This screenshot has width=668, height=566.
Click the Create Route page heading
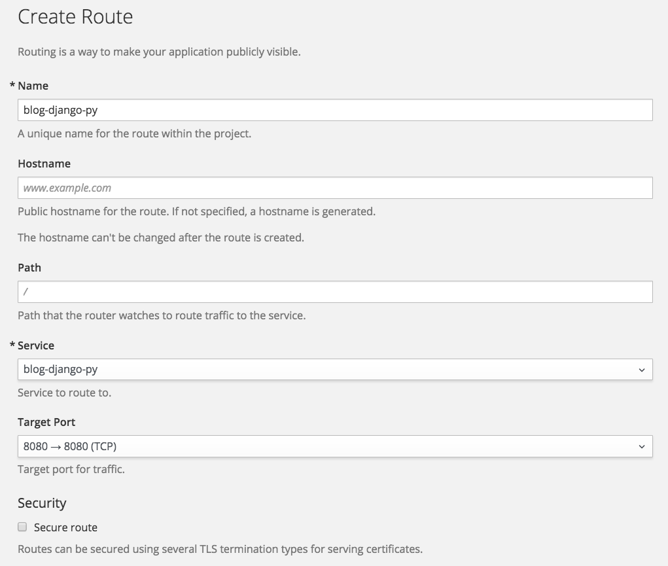[x=75, y=18]
